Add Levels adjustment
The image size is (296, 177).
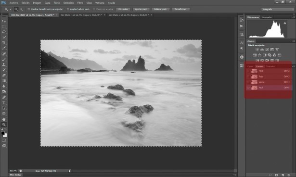tap(262, 50)
